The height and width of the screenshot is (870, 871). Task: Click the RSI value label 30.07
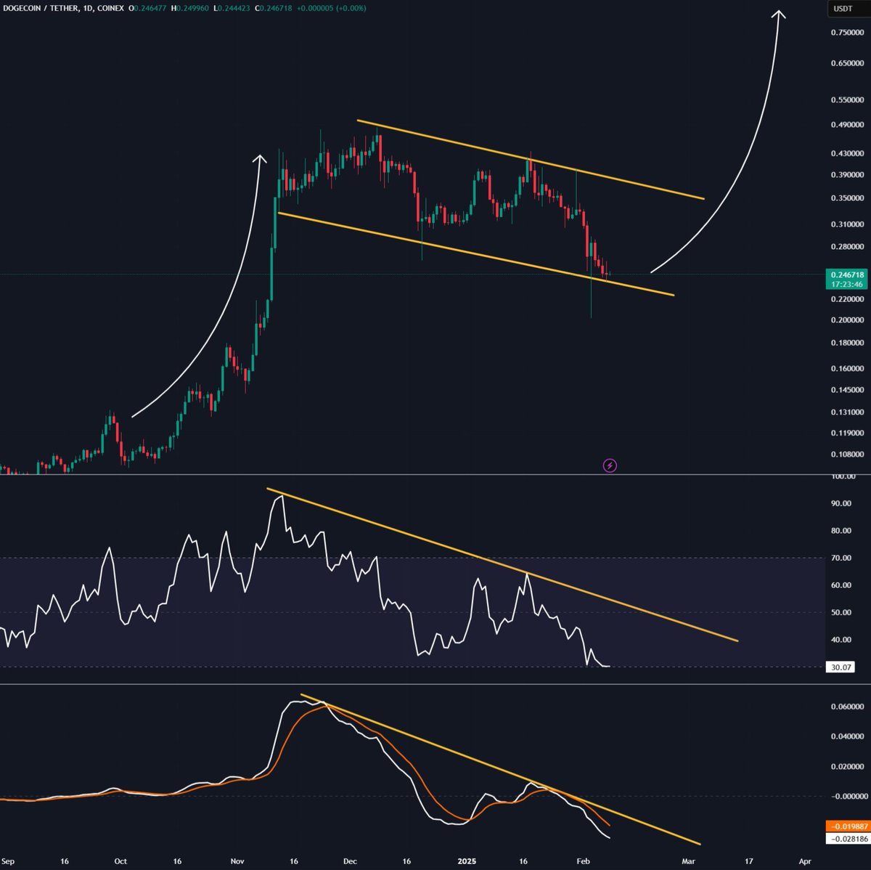click(841, 667)
